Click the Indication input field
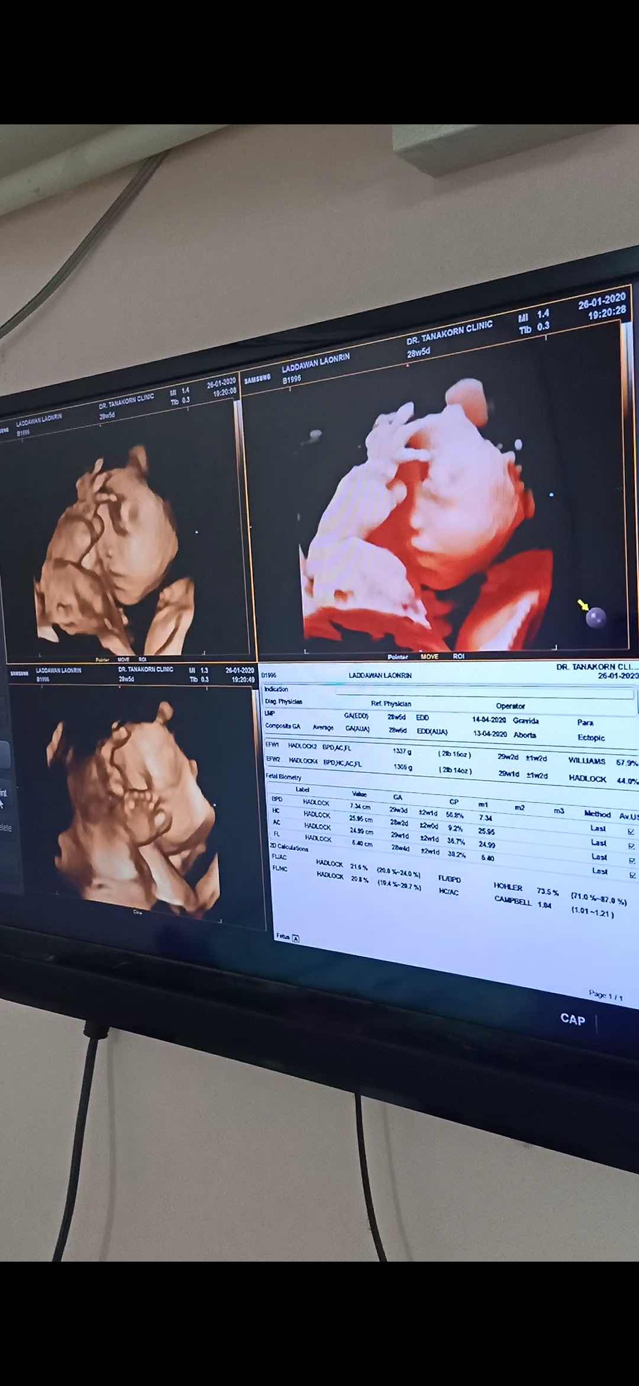The height and width of the screenshot is (1386, 639). [x=485, y=691]
